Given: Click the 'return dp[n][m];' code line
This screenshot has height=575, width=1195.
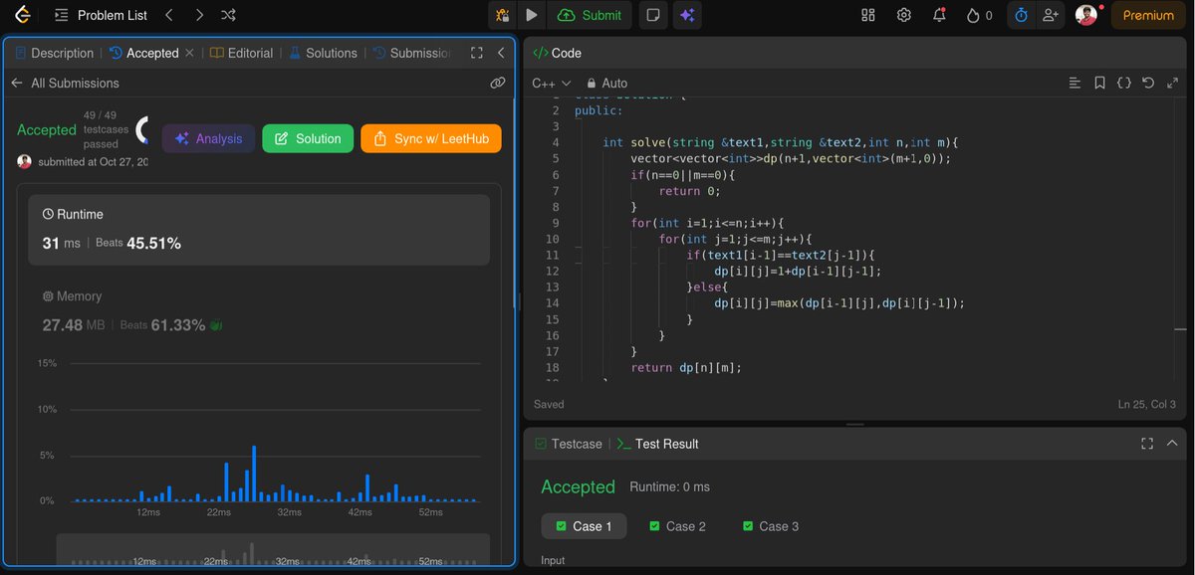Looking at the screenshot, I should [686, 367].
